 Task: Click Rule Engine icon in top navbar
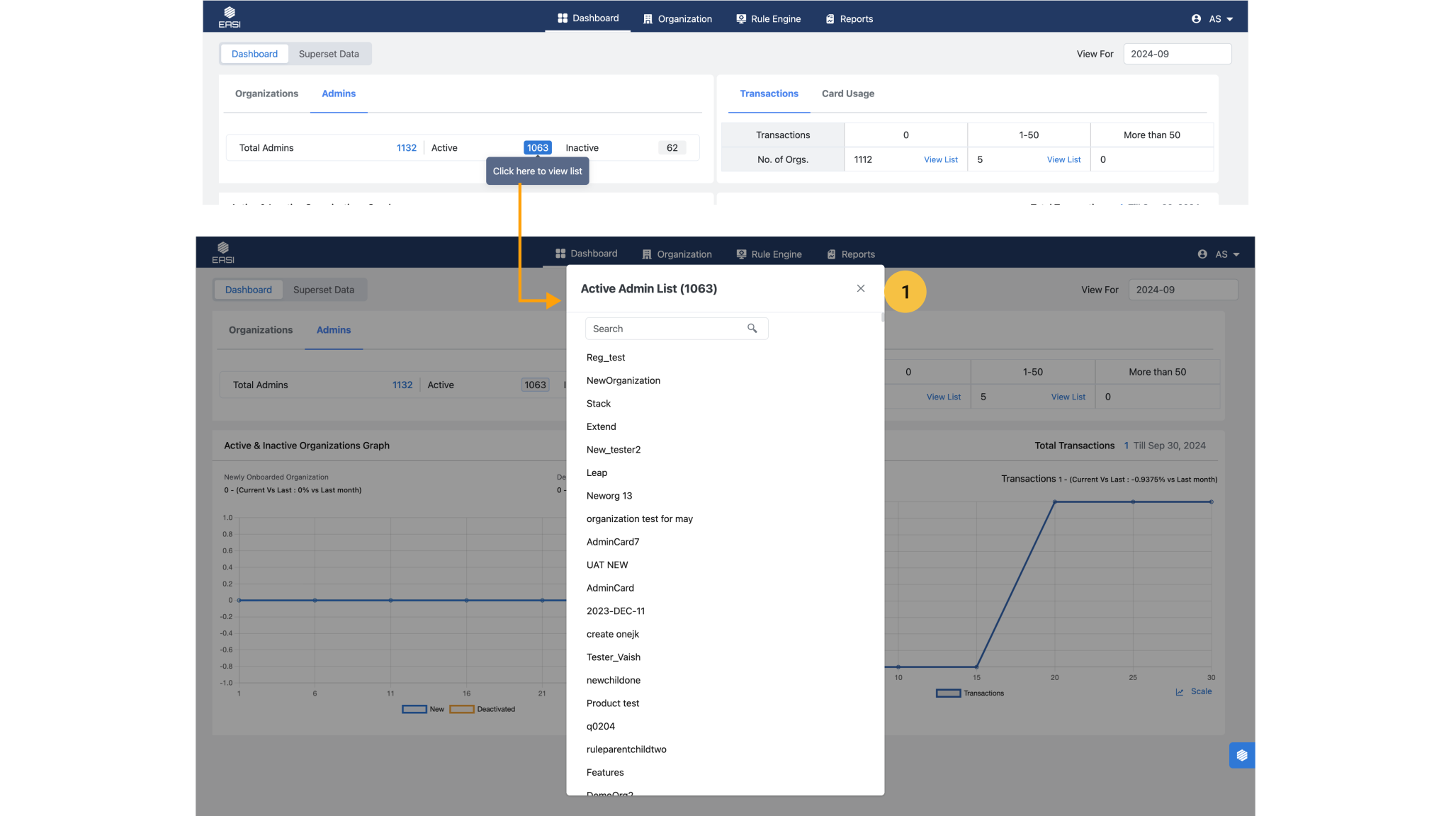coord(741,19)
